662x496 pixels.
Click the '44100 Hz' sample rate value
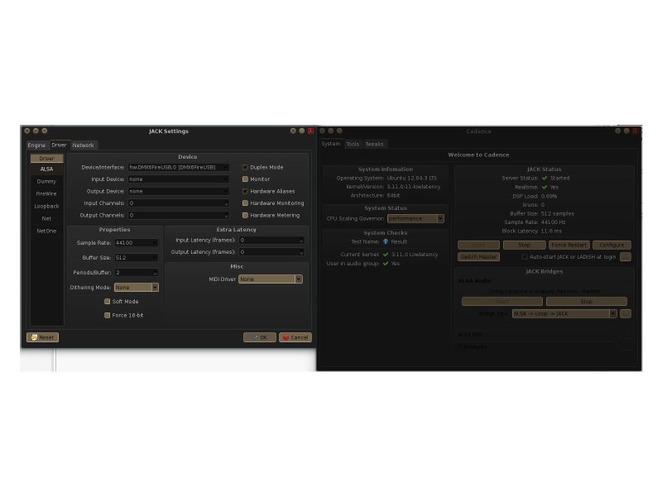(553, 222)
